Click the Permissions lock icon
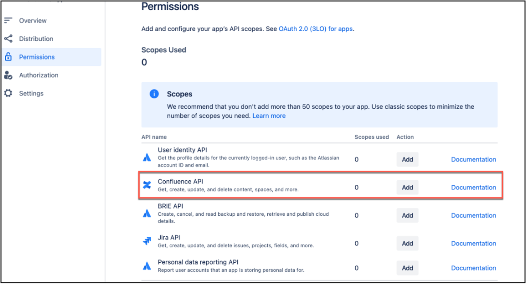Viewport: 526px width, 284px height. [x=8, y=57]
